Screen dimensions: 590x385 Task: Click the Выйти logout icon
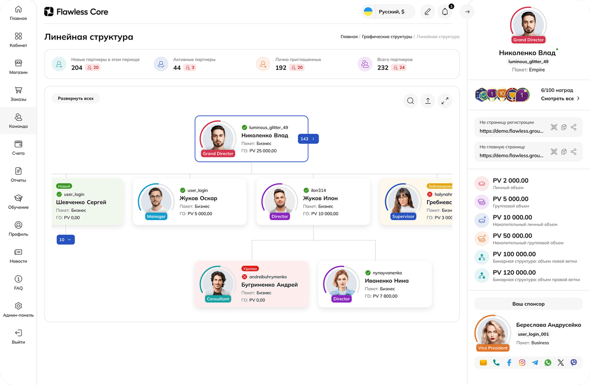tap(18, 333)
